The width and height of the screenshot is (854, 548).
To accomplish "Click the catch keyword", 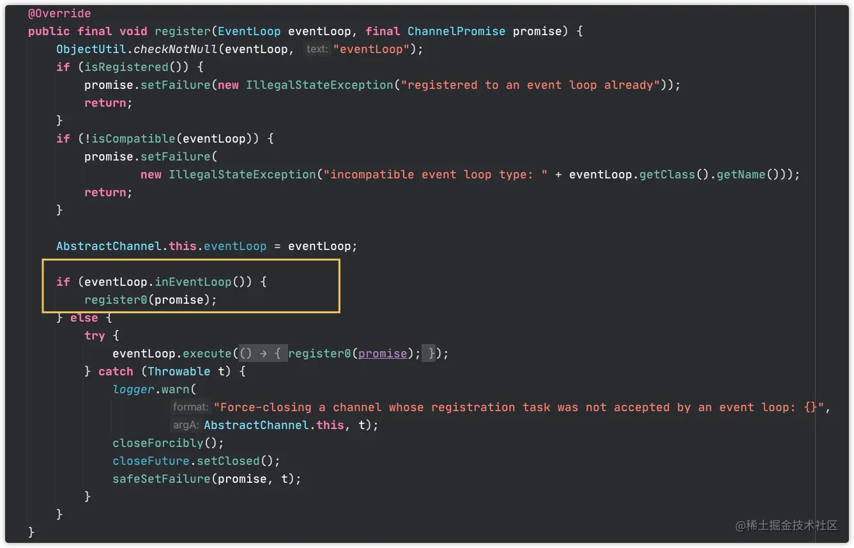I will (x=116, y=372).
